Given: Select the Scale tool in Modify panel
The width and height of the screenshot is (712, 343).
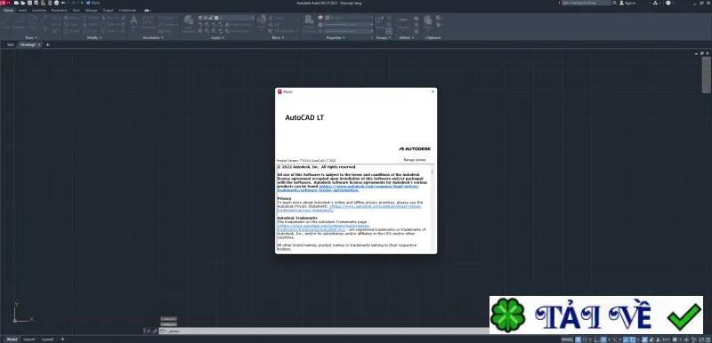Looking at the screenshot, I should (x=90, y=31).
